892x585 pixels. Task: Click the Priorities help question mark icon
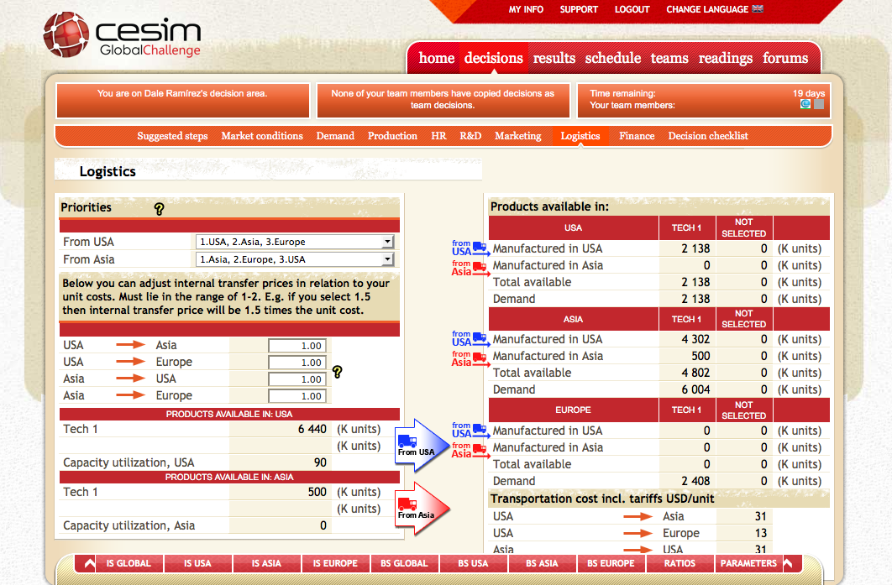(x=159, y=209)
